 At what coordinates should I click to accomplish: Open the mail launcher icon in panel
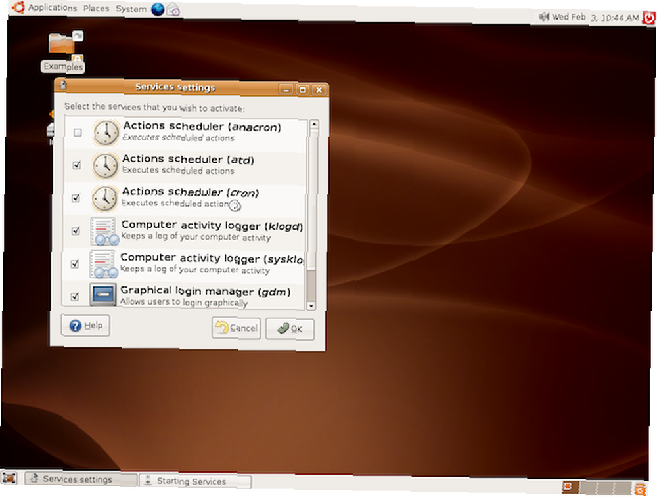173,10
